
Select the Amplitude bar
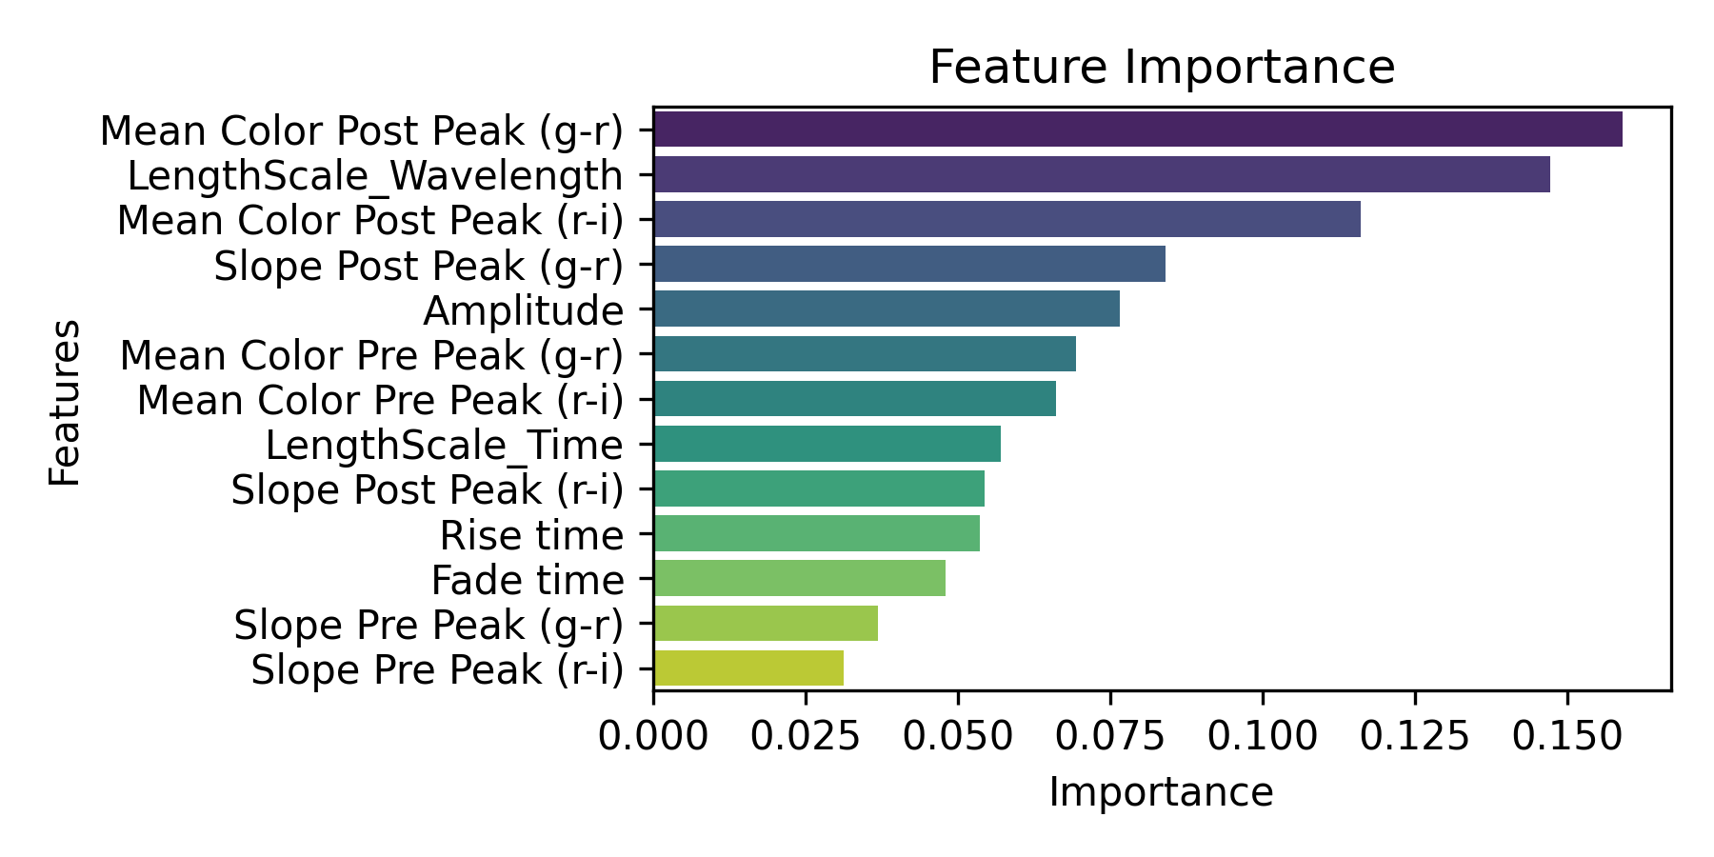(887, 309)
